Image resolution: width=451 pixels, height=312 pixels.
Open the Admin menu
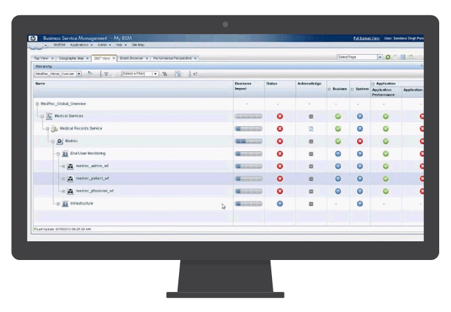(x=104, y=45)
